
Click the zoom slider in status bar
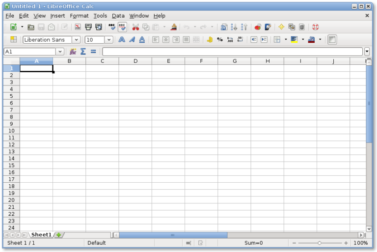pos(320,243)
